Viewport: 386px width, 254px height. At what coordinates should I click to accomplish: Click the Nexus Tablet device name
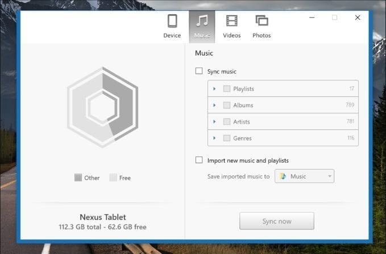pos(102,217)
